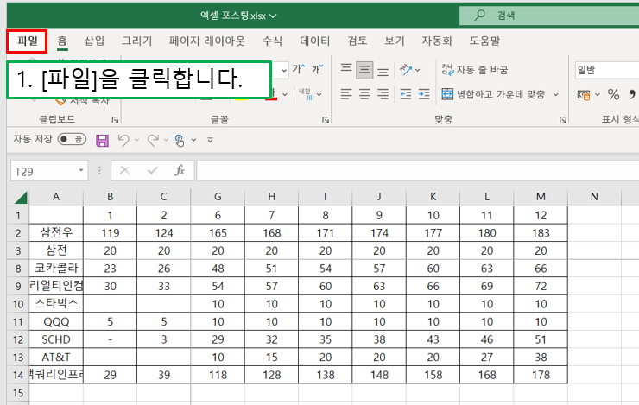This screenshot has height=405, width=639.
Task: Center text horizontally
Action: click(364, 94)
